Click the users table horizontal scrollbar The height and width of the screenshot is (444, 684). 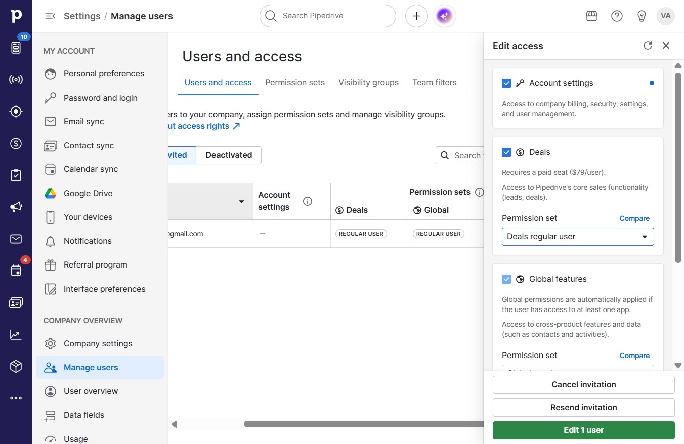(363, 424)
